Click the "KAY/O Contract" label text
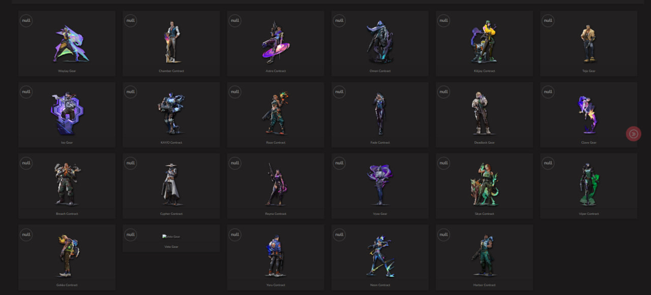The image size is (651, 295). (x=171, y=143)
